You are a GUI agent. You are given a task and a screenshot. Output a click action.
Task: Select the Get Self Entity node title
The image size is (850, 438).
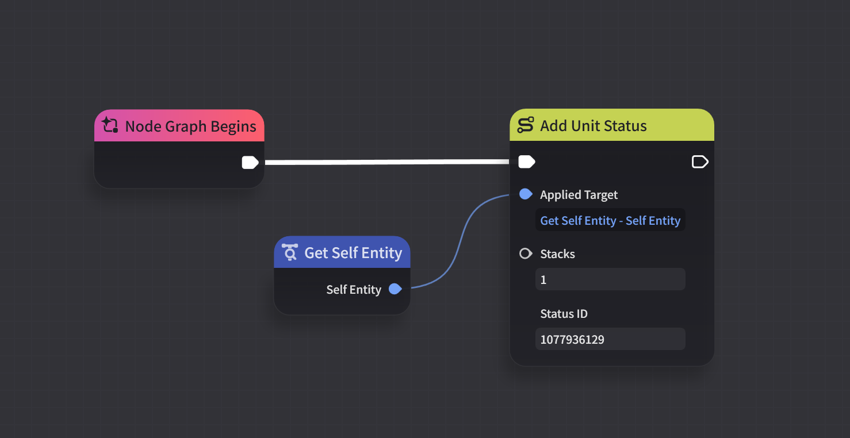coord(353,253)
